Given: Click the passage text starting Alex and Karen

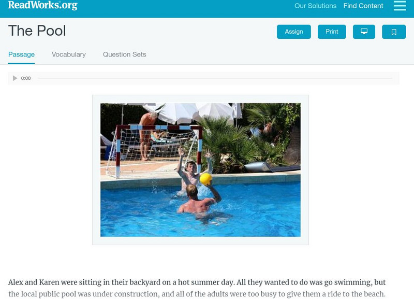Looking at the screenshot, I should coord(197,288).
